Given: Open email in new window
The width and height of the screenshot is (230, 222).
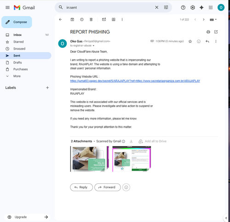Looking at the screenshot, I should (216, 32).
